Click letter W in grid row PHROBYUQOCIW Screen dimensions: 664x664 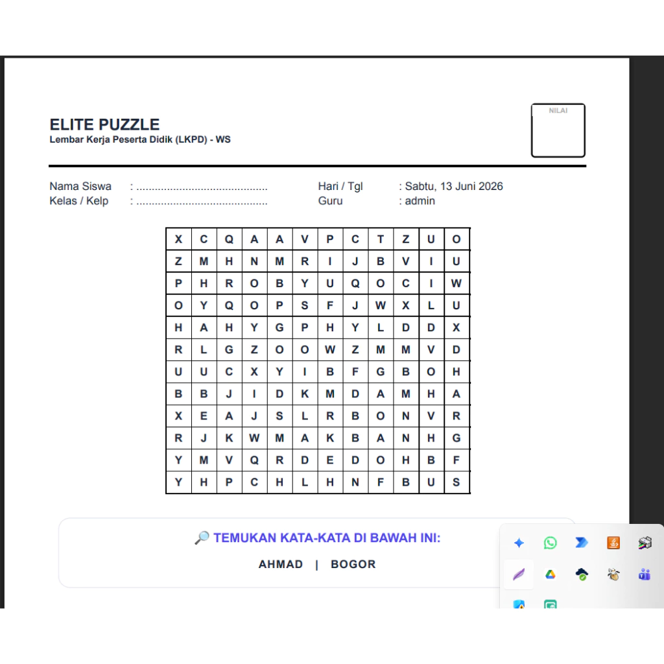point(456,283)
